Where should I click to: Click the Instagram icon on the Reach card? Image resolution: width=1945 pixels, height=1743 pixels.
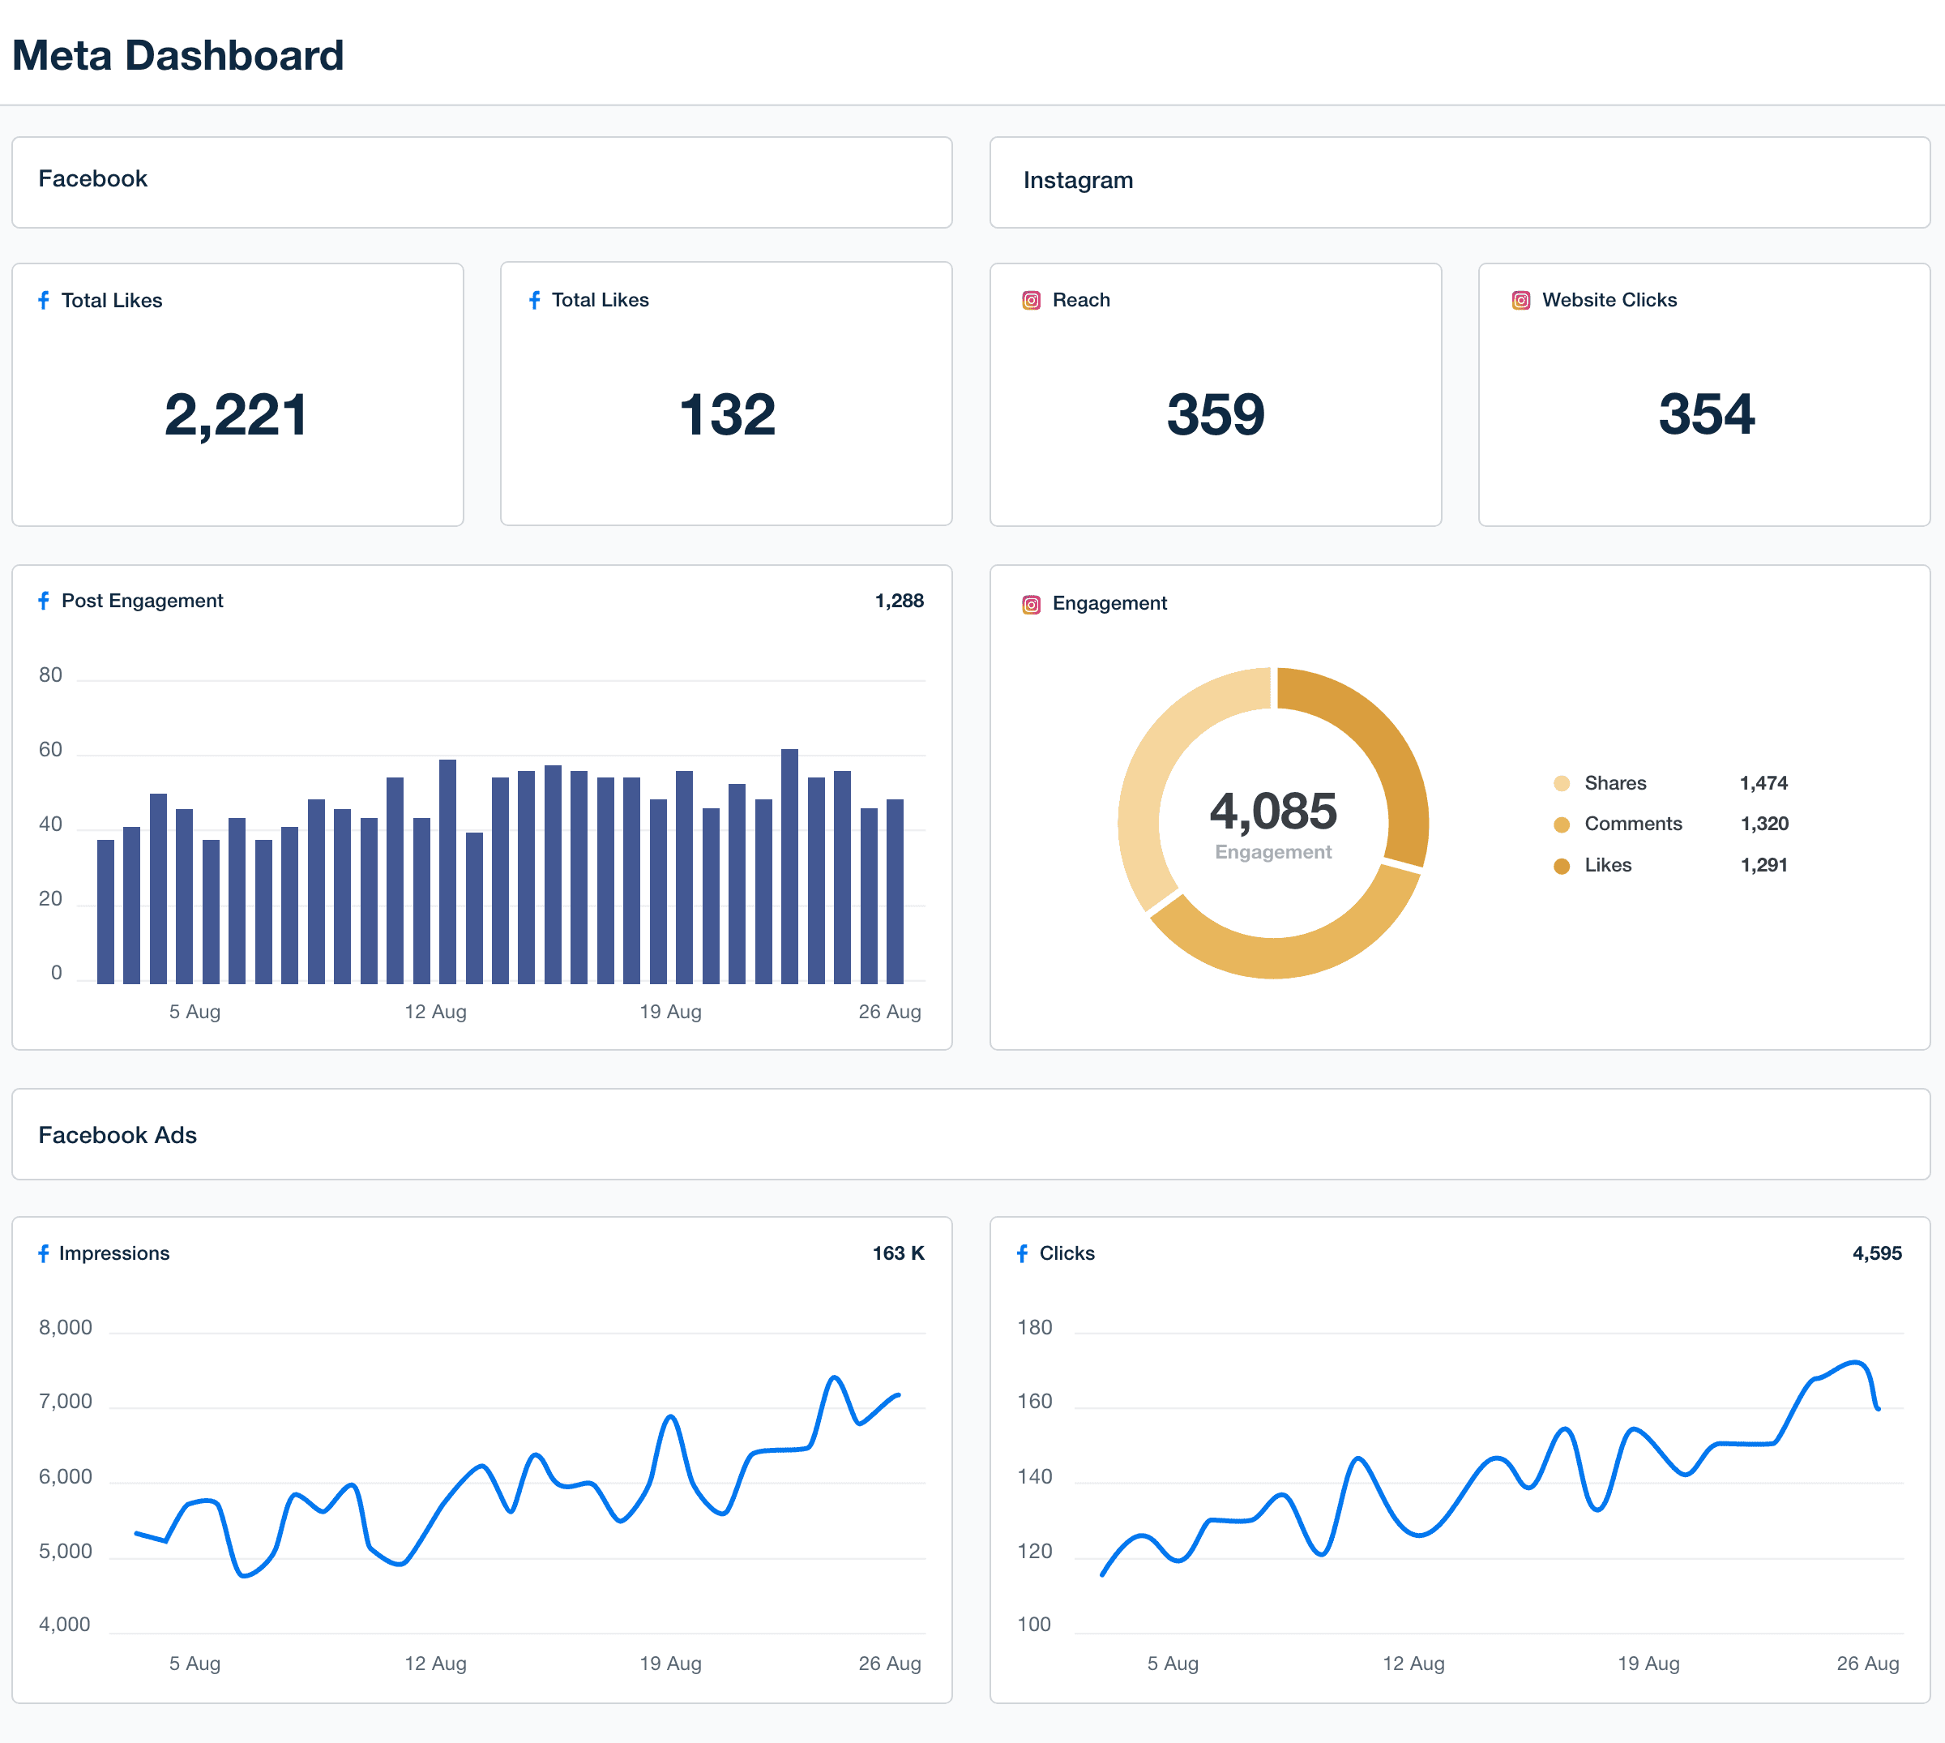pos(1031,300)
